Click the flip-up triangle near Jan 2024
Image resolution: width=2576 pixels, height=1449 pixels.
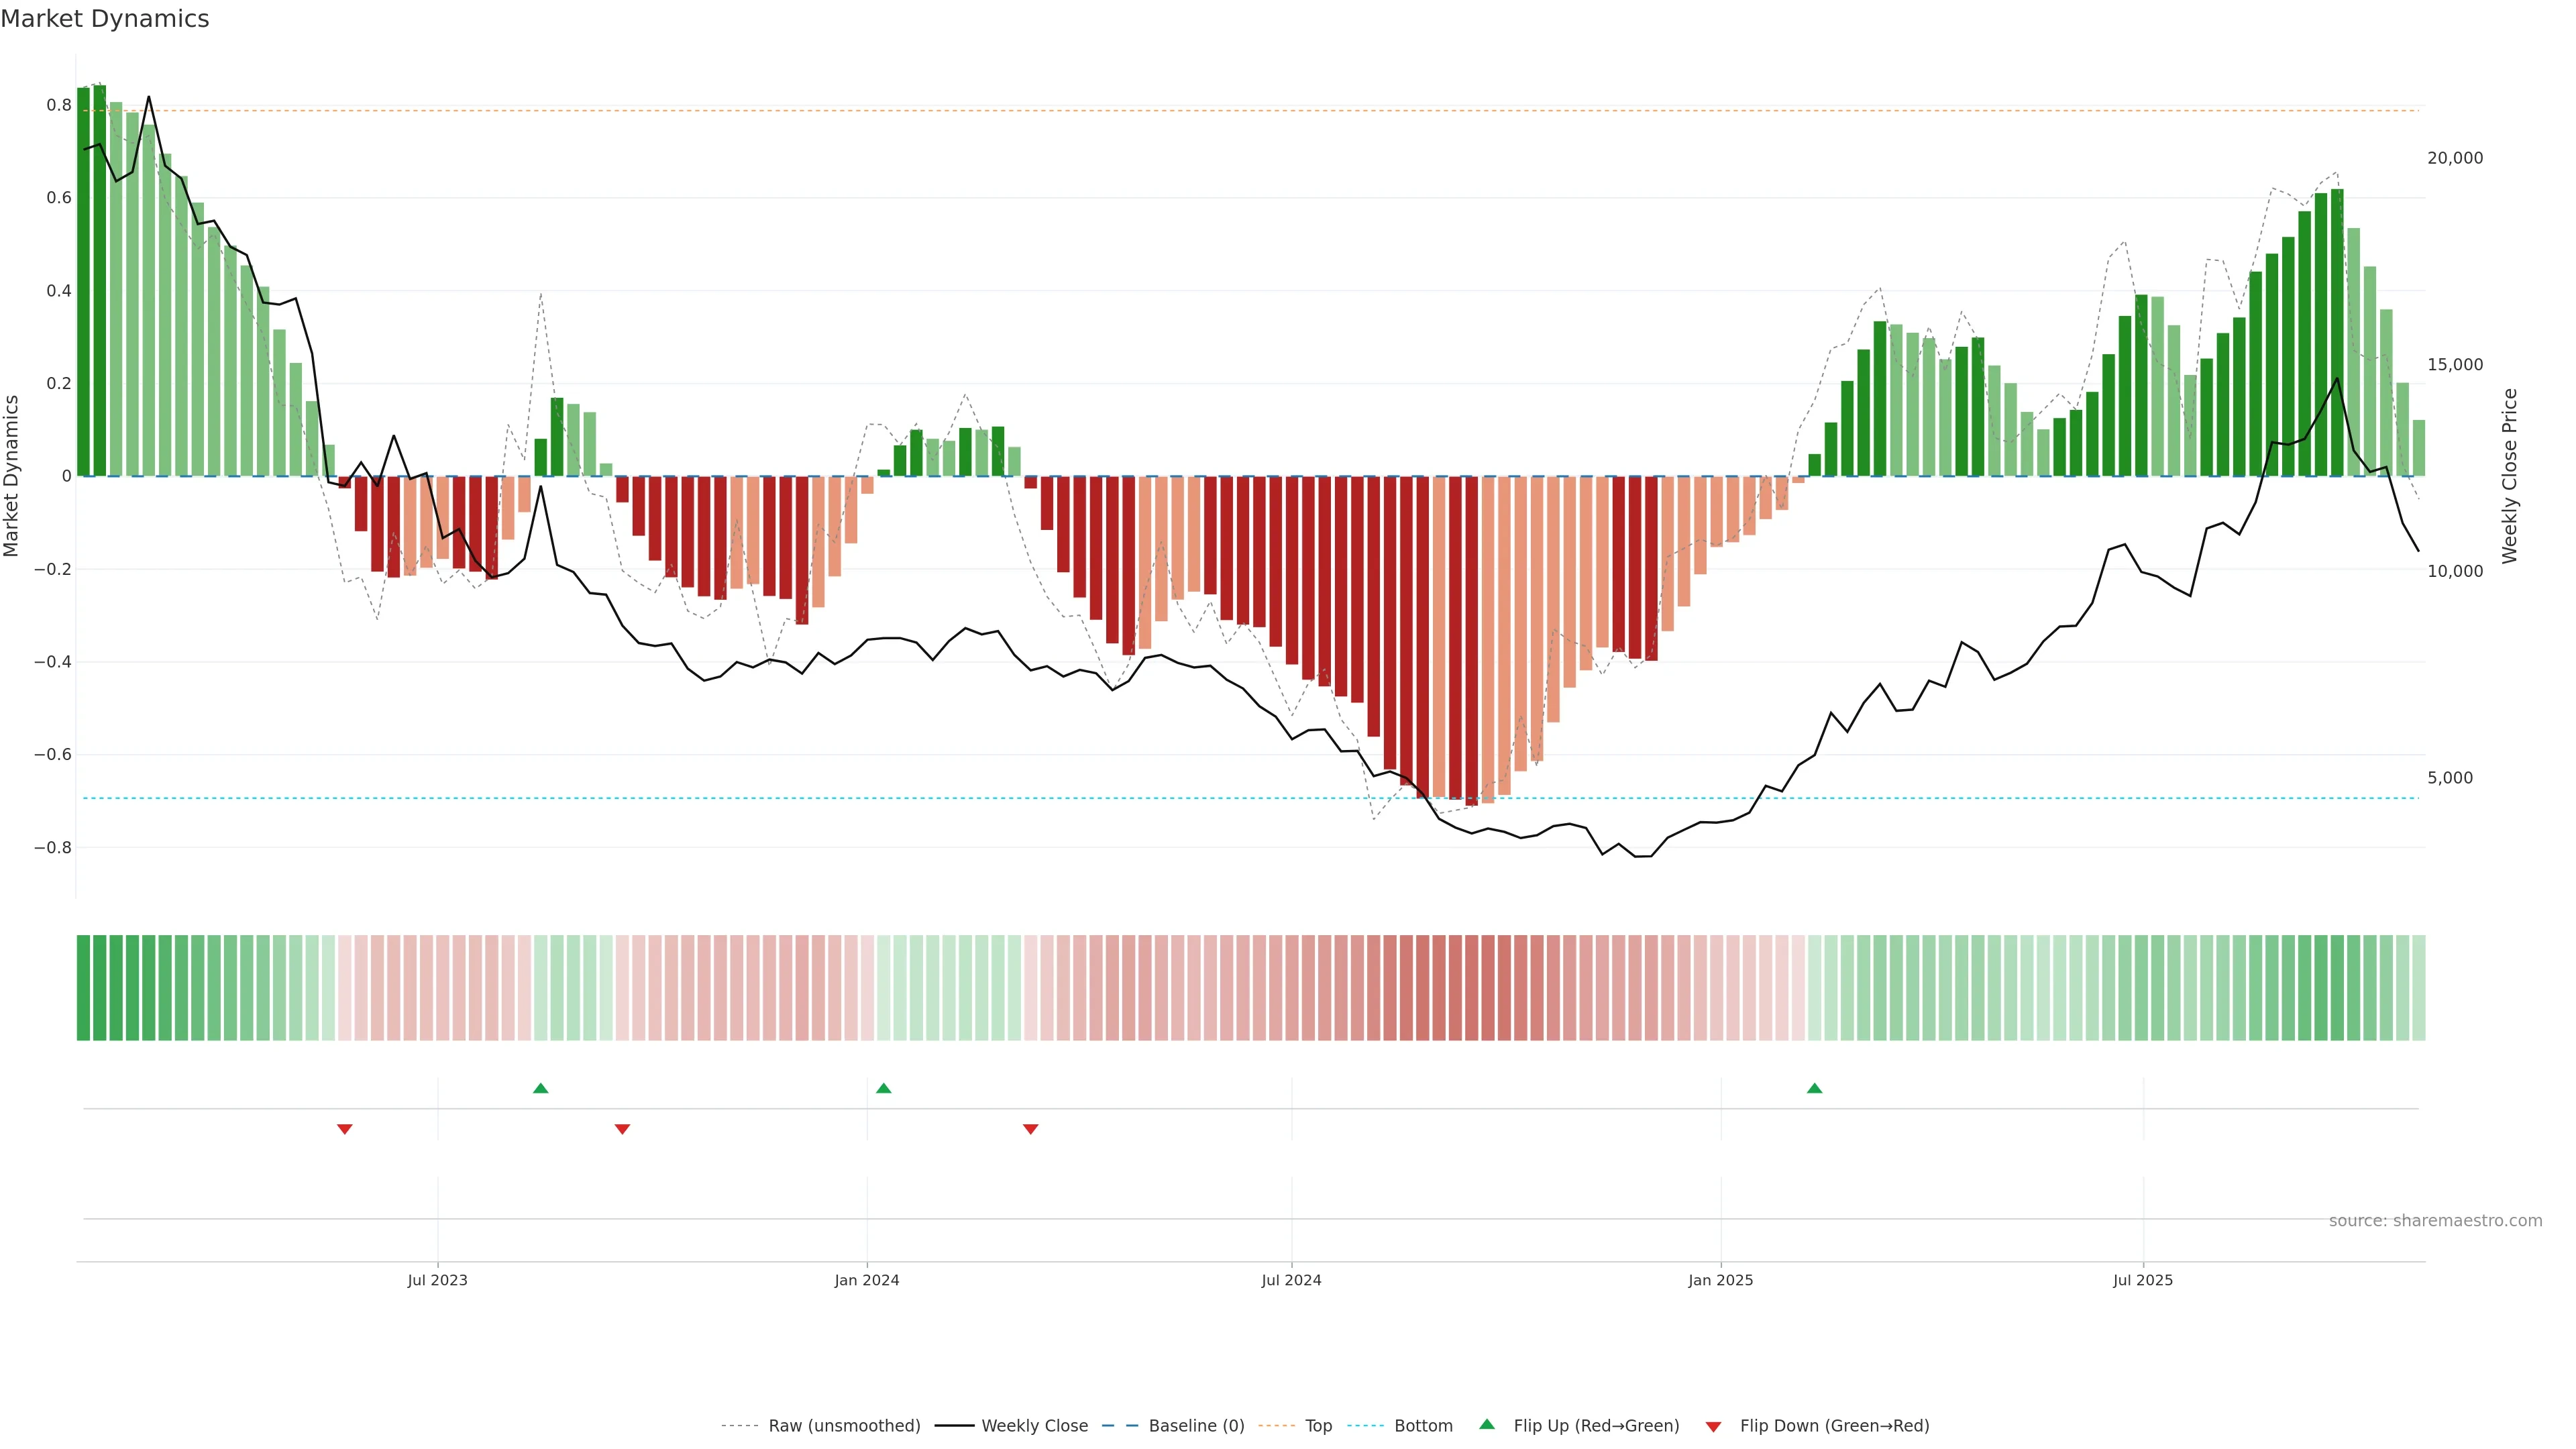click(883, 1088)
